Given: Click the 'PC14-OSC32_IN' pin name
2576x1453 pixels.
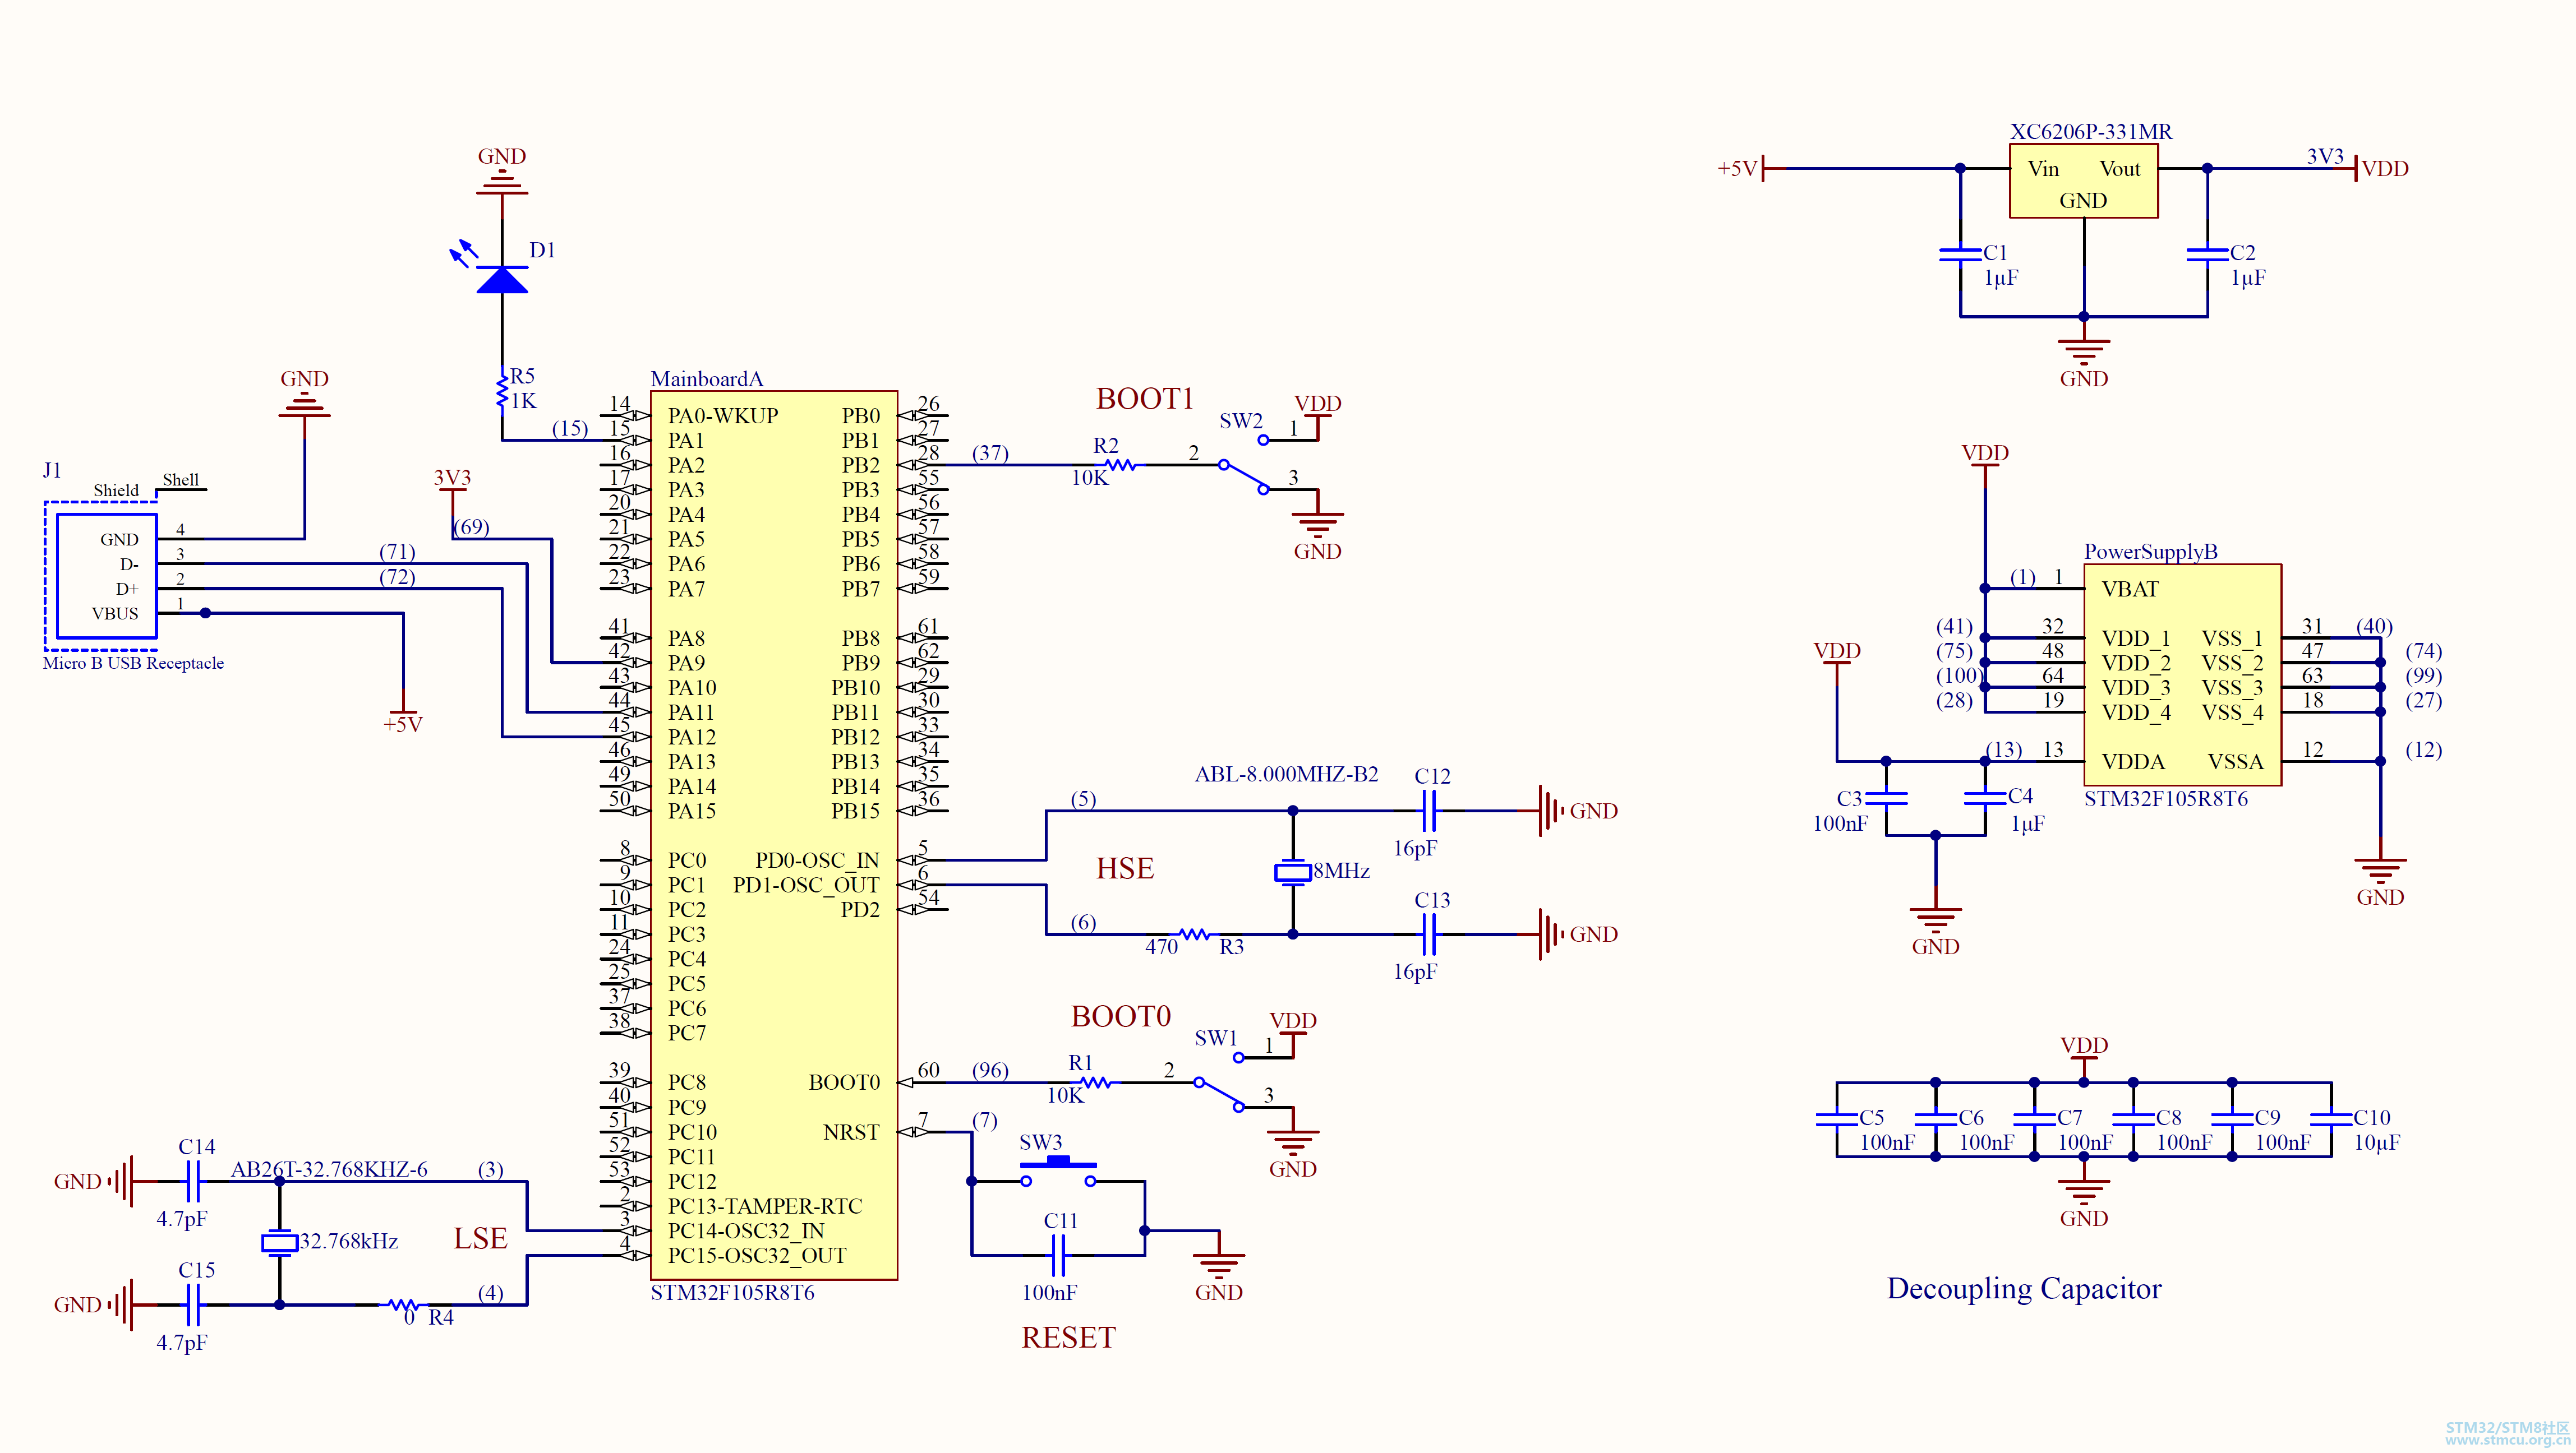Looking at the screenshot, I should click(x=746, y=1230).
